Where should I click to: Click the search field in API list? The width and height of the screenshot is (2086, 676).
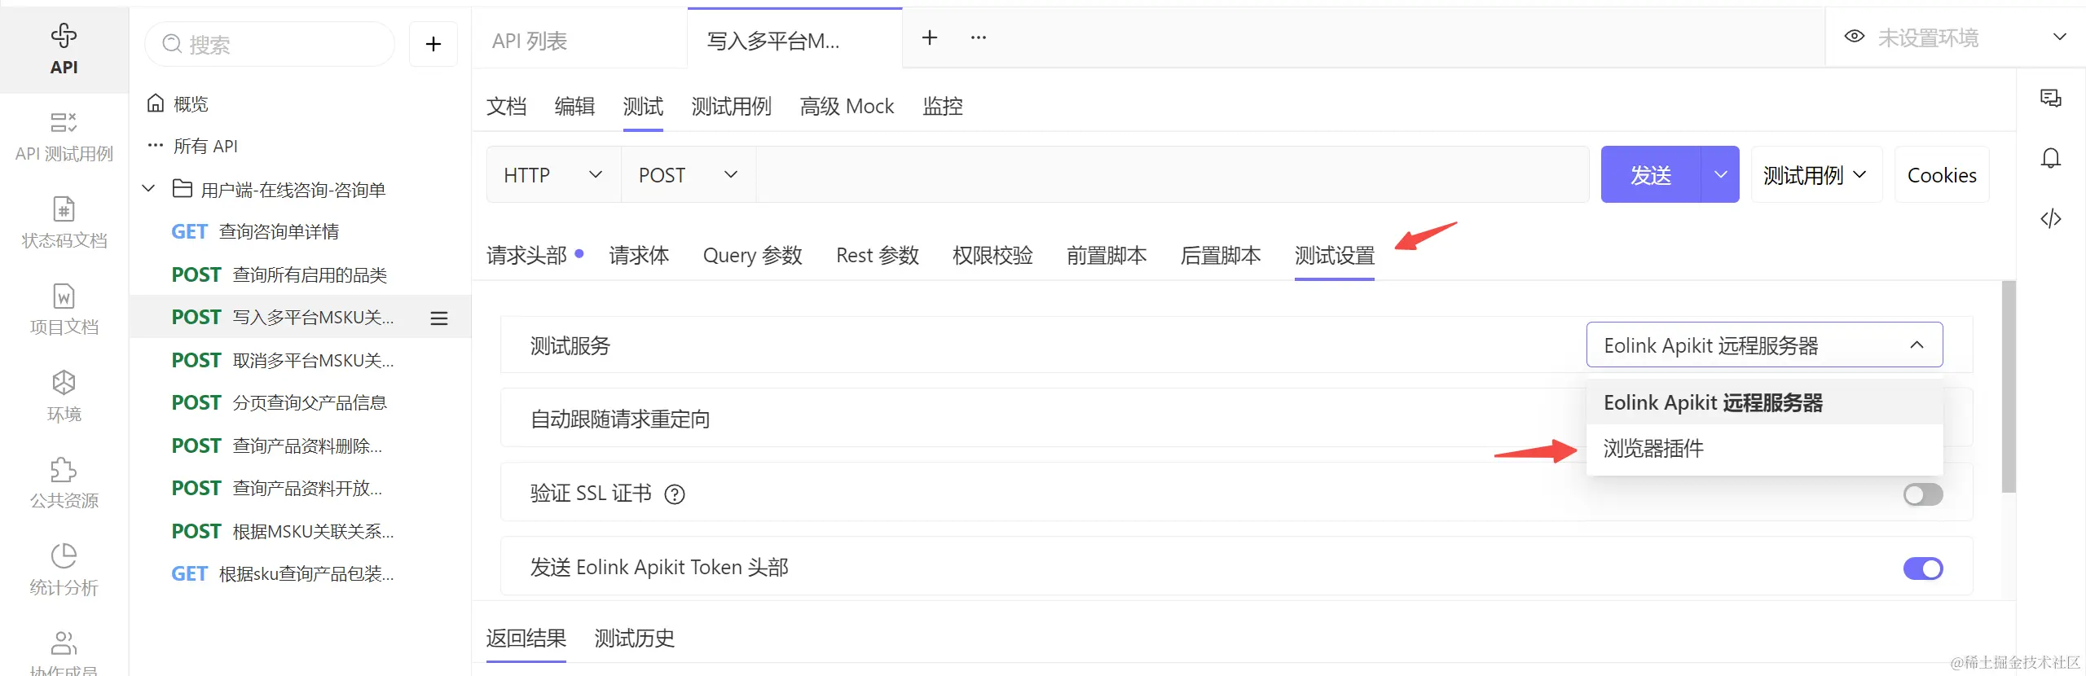pos(270,44)
